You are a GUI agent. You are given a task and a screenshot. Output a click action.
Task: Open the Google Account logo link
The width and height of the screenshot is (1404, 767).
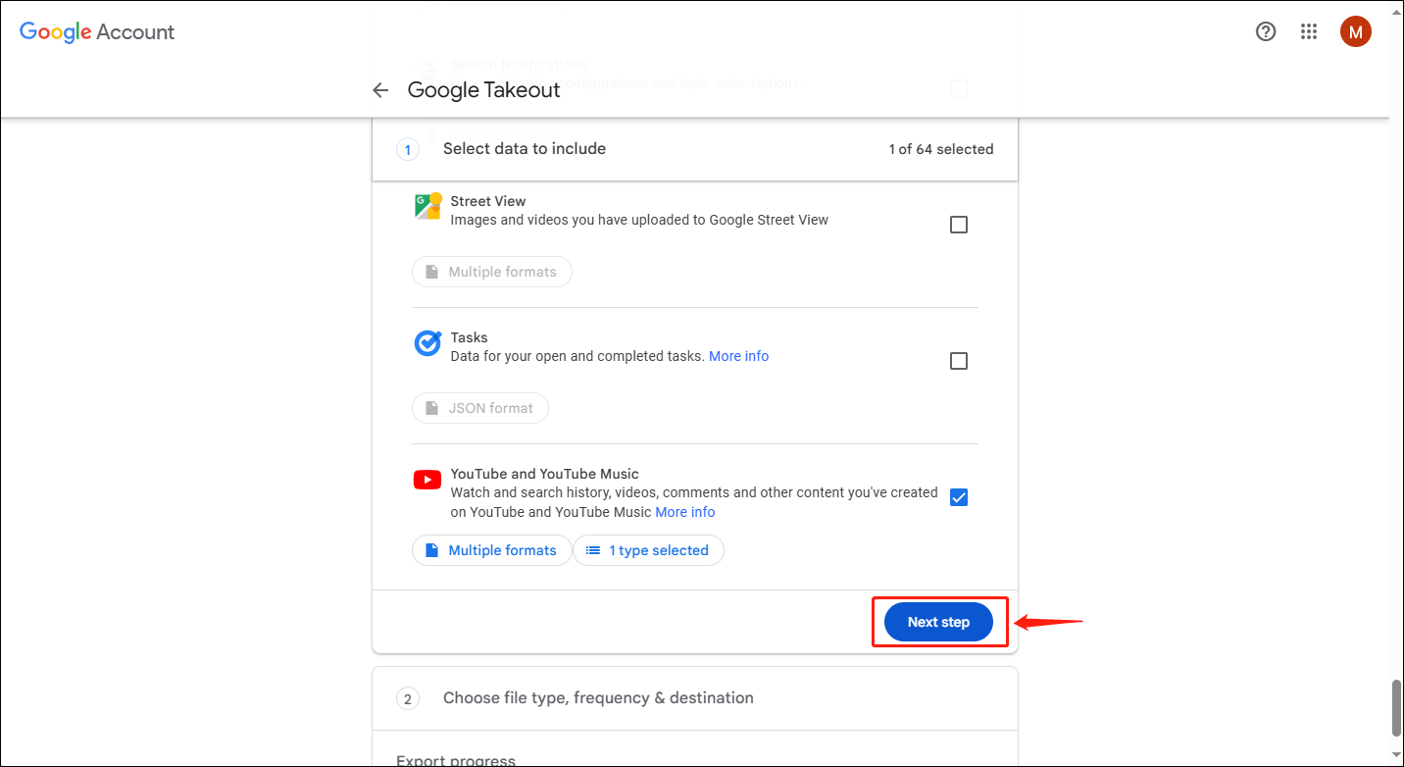pyautogui.click(x=97, y=31)
